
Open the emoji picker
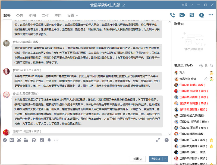pyautogui.click(x=5, y=140)
